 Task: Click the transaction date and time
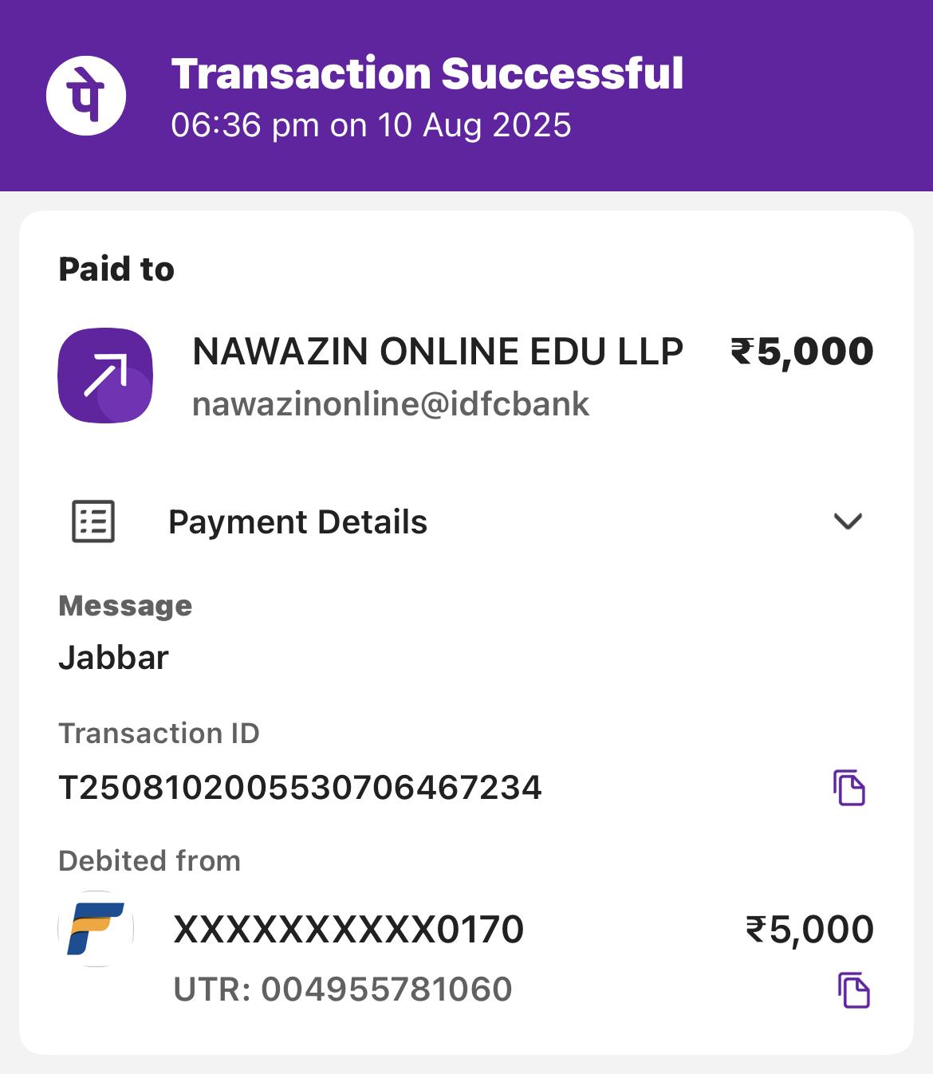point(371,125)
